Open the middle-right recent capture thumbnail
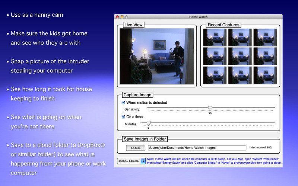The height and width of the screenshot is (186, 298). (x=265, y=56)
